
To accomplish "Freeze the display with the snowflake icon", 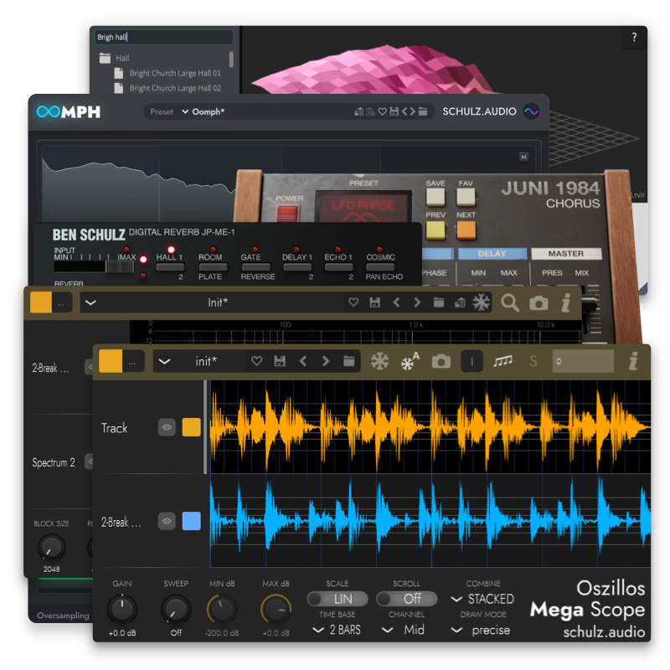I will (x=379, y=361).
